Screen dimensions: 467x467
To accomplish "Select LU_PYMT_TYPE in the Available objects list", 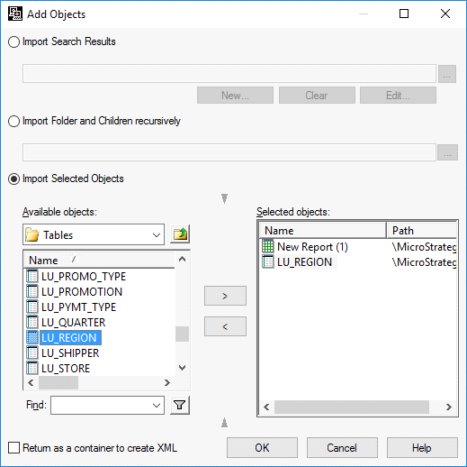I will pos(78,307).
